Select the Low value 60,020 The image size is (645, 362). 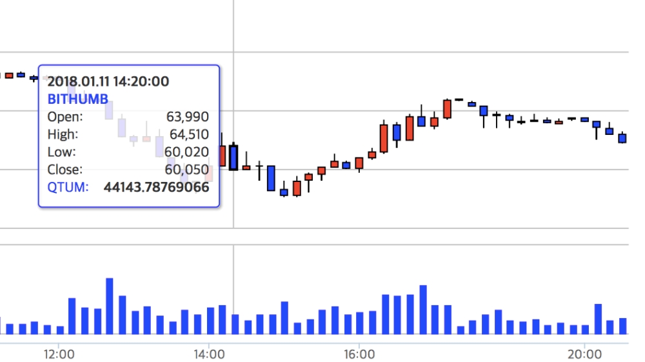click(x=187, y=152)
